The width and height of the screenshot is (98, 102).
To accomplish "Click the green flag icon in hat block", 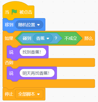I will click(14, 12).
